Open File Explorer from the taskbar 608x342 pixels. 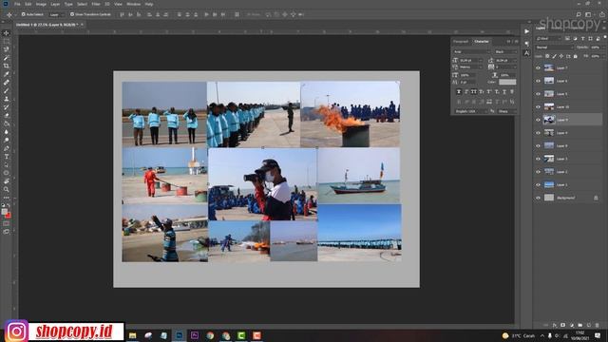[133, 335]
